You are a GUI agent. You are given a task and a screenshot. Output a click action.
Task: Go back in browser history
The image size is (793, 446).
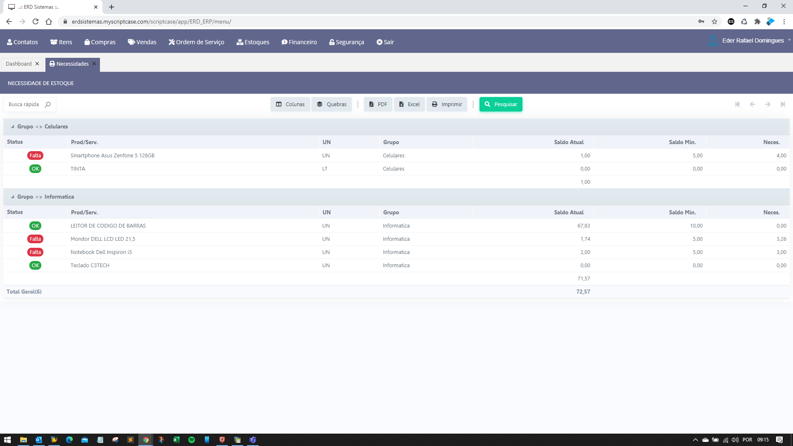tap(9, 21)
